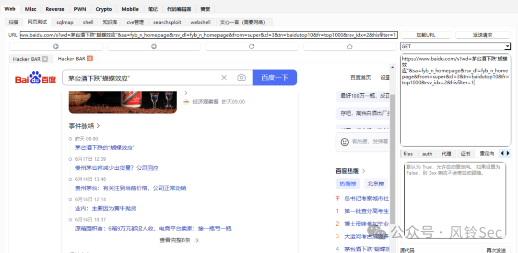Click the URL input field
The width and height of the screenshot is (518, 253).
(209, 35)
